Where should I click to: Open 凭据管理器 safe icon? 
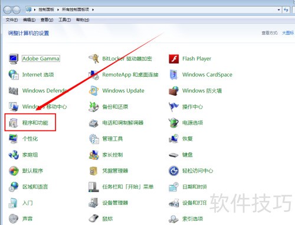pyautogui.click(x=94, y=171)
